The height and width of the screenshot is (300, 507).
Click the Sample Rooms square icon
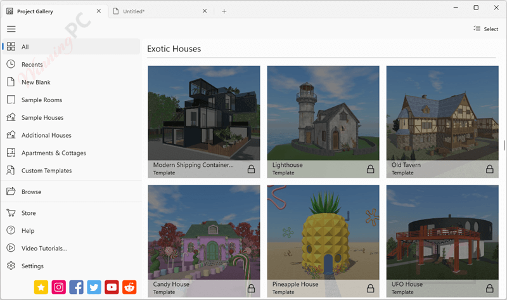pyautogui.click(x=11, y=100)
